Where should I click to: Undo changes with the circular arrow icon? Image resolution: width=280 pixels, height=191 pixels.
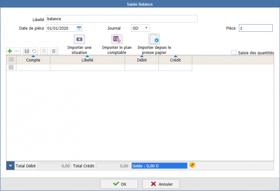click(34, 51)
